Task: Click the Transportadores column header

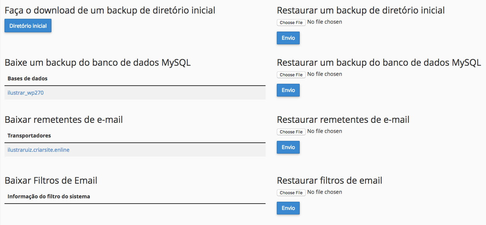Action: click(x=29, y=135)
